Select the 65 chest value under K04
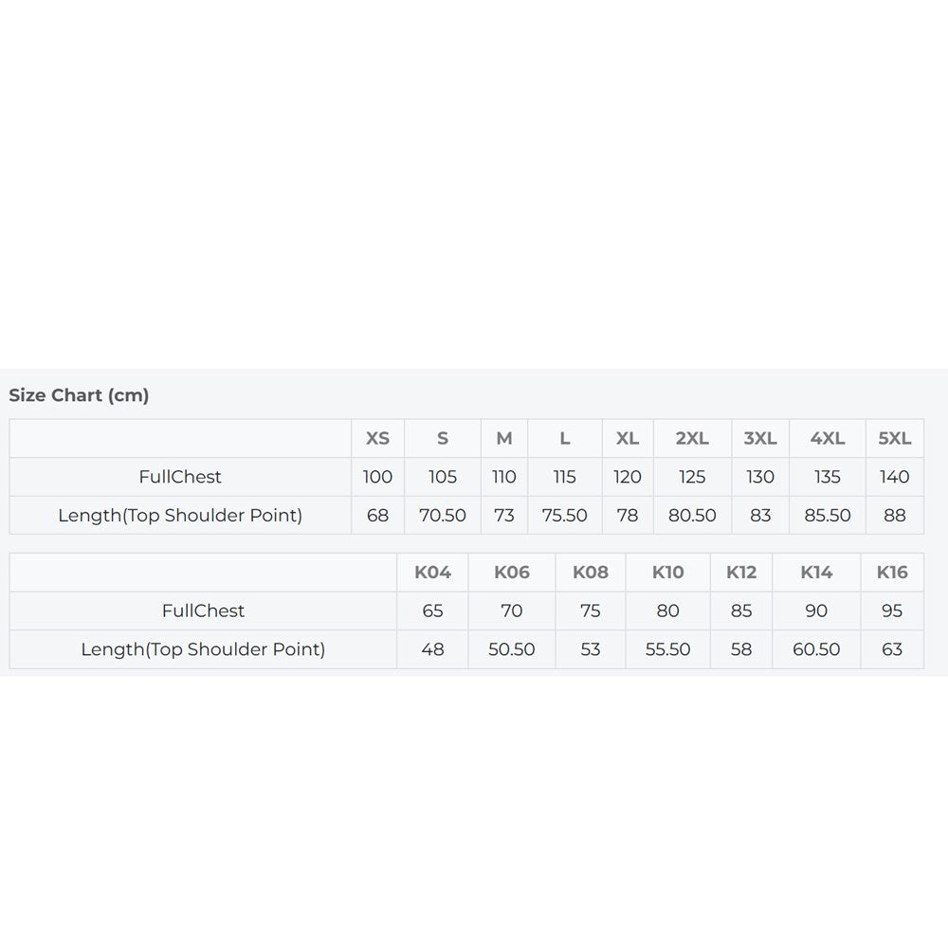This screenshot has width=948, height=948. (432, 611)
